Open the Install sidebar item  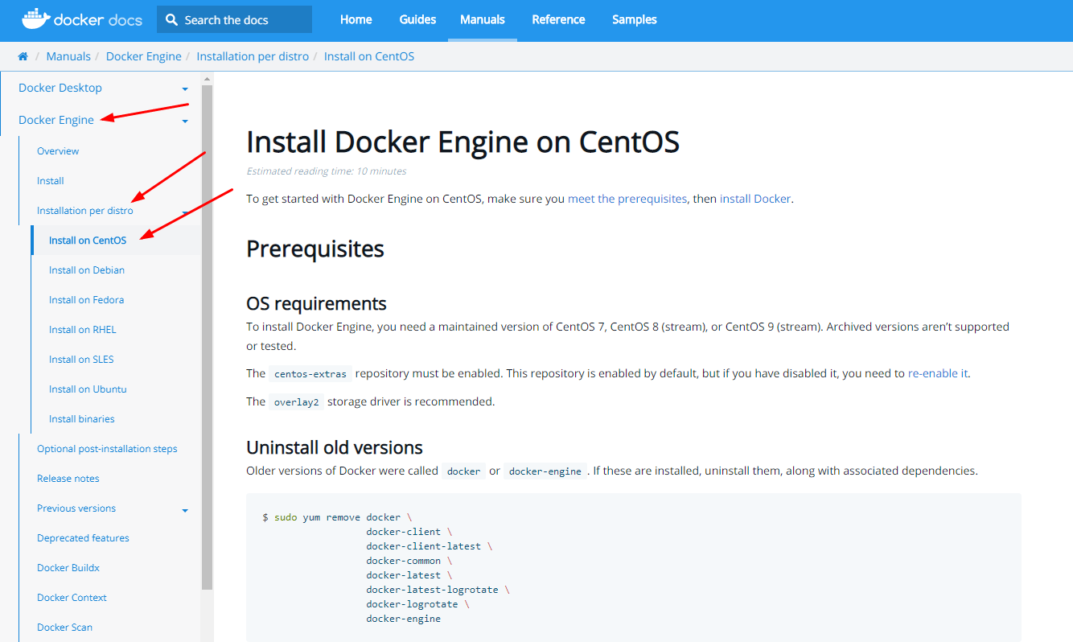tap(51, 181)
